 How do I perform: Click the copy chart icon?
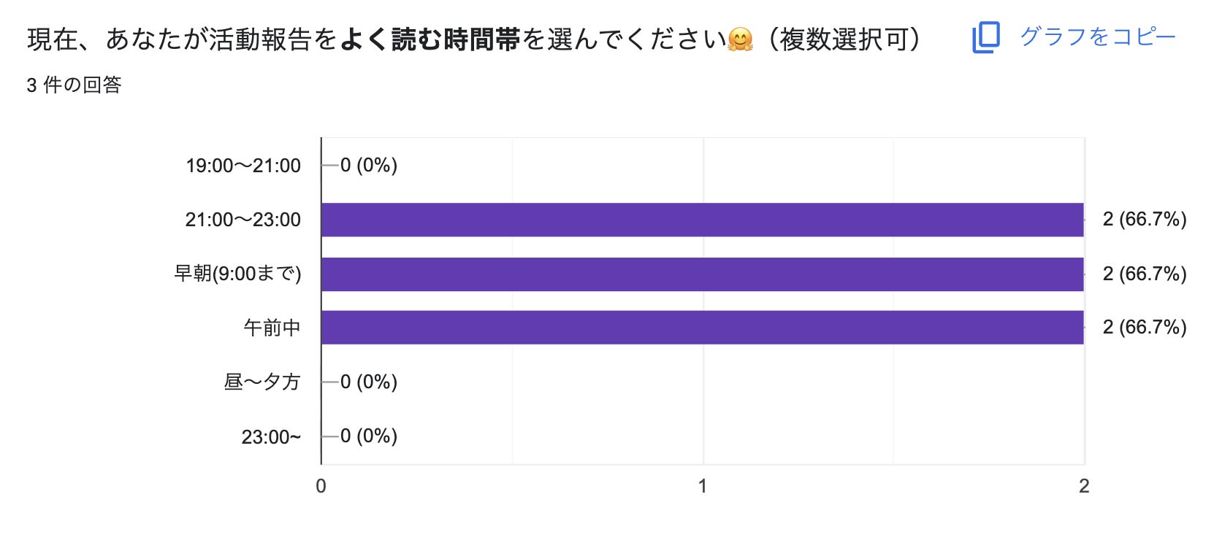(x=985, y=37)
